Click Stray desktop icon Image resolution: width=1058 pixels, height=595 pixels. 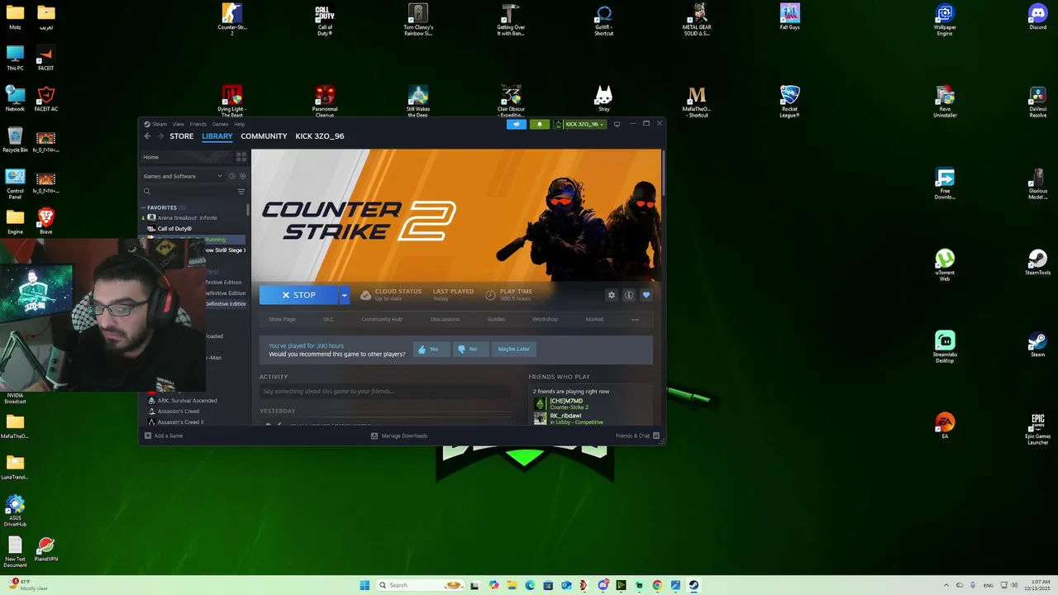(x=603, y=99)
